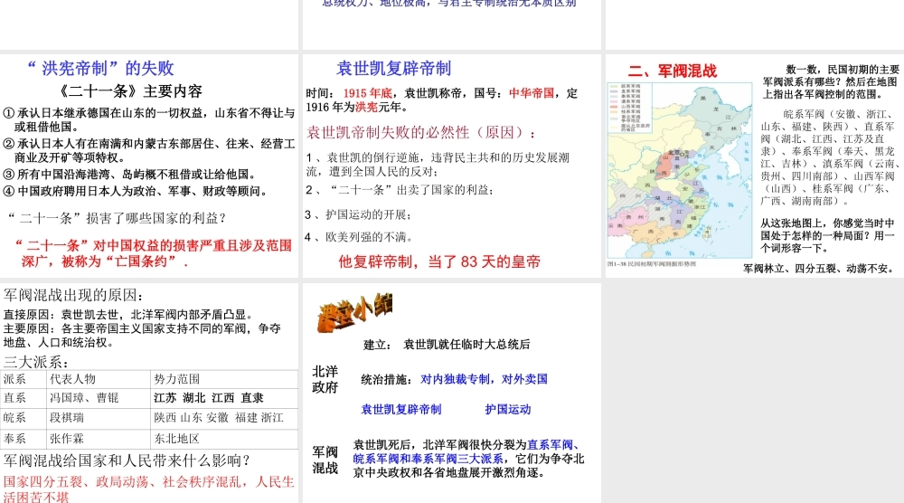Image resolution: width=904 pixels, height=503 pixels.
Task: Click red answer 国家四分五裂、政局动荡
Action: 149,489
